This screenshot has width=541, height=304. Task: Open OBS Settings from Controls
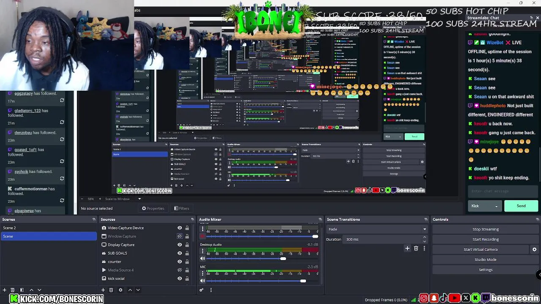pos(486,270)
